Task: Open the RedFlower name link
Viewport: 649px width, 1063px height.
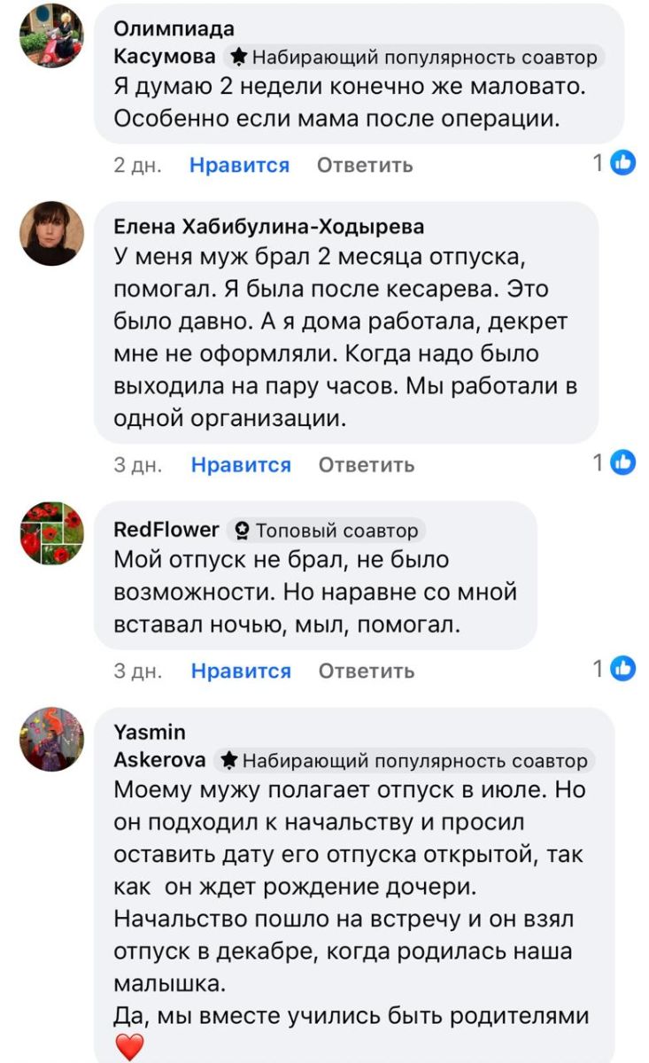Action: 166,530
